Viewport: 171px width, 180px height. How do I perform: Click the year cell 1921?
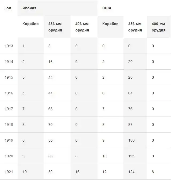click(x=9, y=172)
